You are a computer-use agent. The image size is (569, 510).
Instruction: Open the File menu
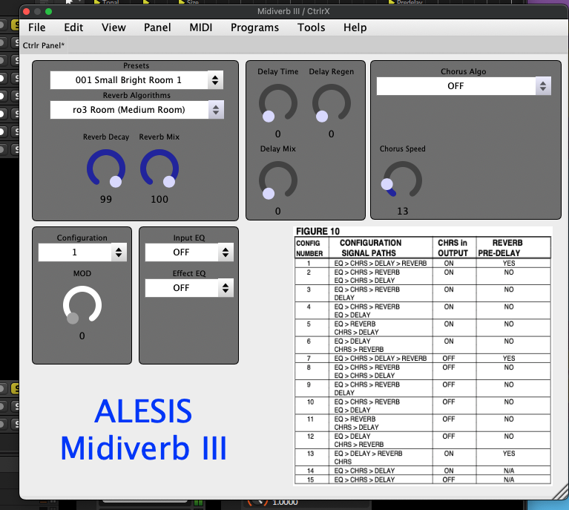pyautogui.click(x=36, y=27)
